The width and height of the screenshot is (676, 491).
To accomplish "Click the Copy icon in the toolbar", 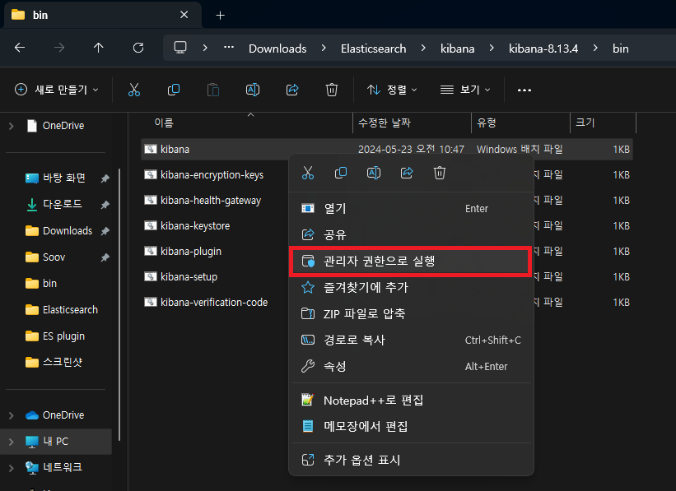I will pos(173,90).
